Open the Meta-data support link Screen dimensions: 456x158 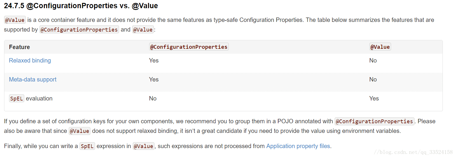point(33,79)
